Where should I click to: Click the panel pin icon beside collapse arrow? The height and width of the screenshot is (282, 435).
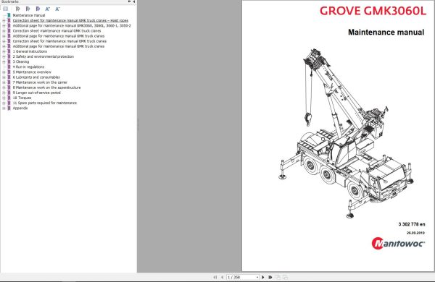[x=129, y=1]
